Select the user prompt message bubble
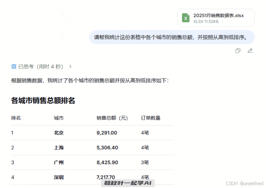The width and height of the screenshot is (266, 188). click(172, 37)
